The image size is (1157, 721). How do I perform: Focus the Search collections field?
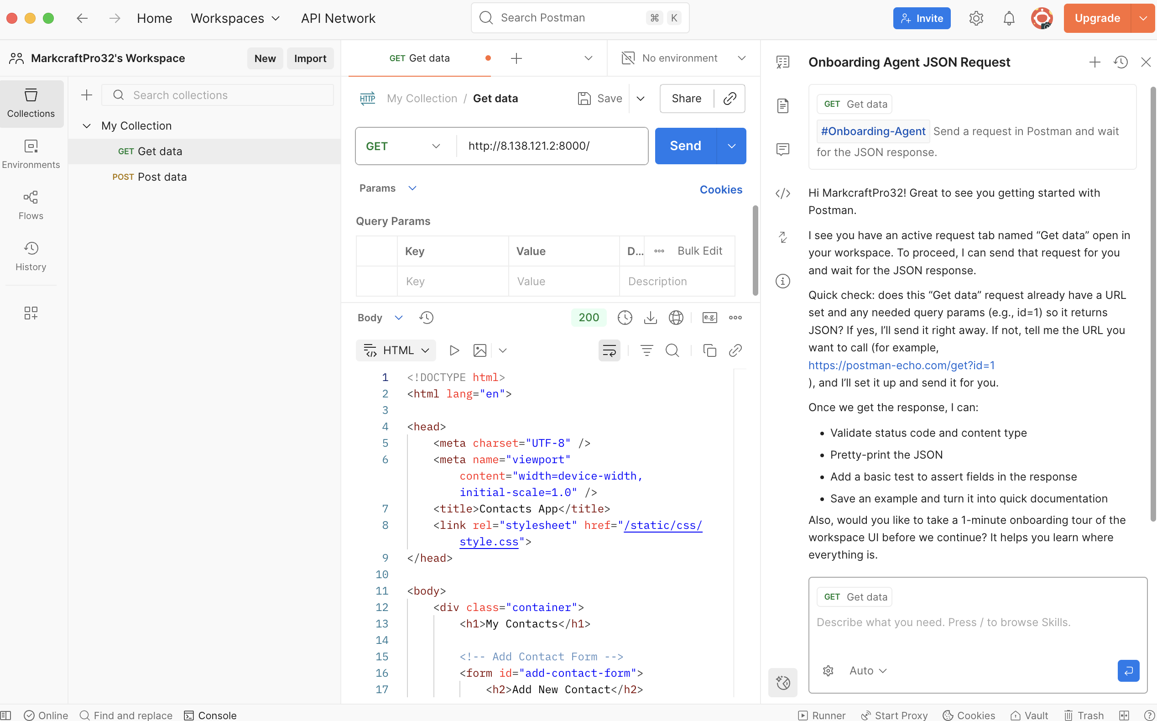pos(217,95)
